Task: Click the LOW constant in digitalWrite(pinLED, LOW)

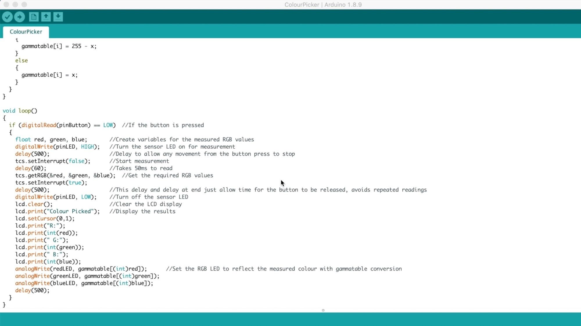Action: click(x=86, y=197)
